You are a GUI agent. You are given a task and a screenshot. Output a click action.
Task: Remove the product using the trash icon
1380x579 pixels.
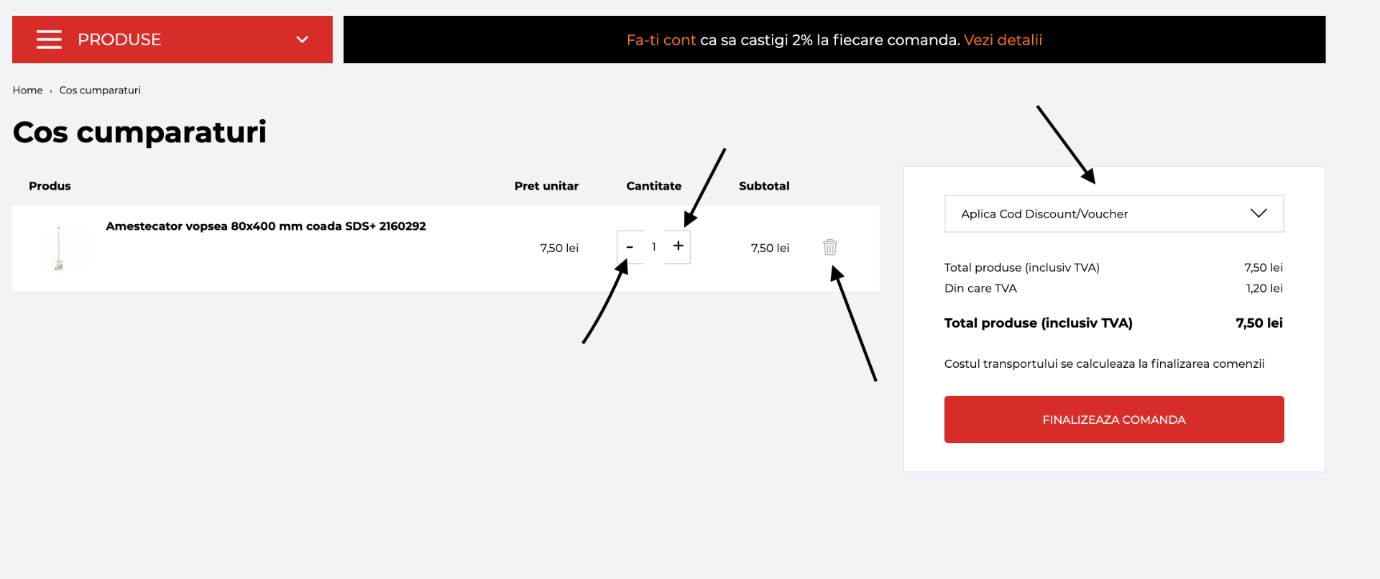click(x=830, y=247)
